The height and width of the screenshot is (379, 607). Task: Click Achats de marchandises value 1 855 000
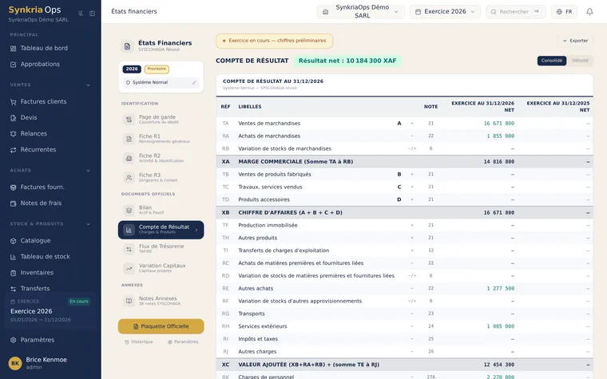point(501,136)
